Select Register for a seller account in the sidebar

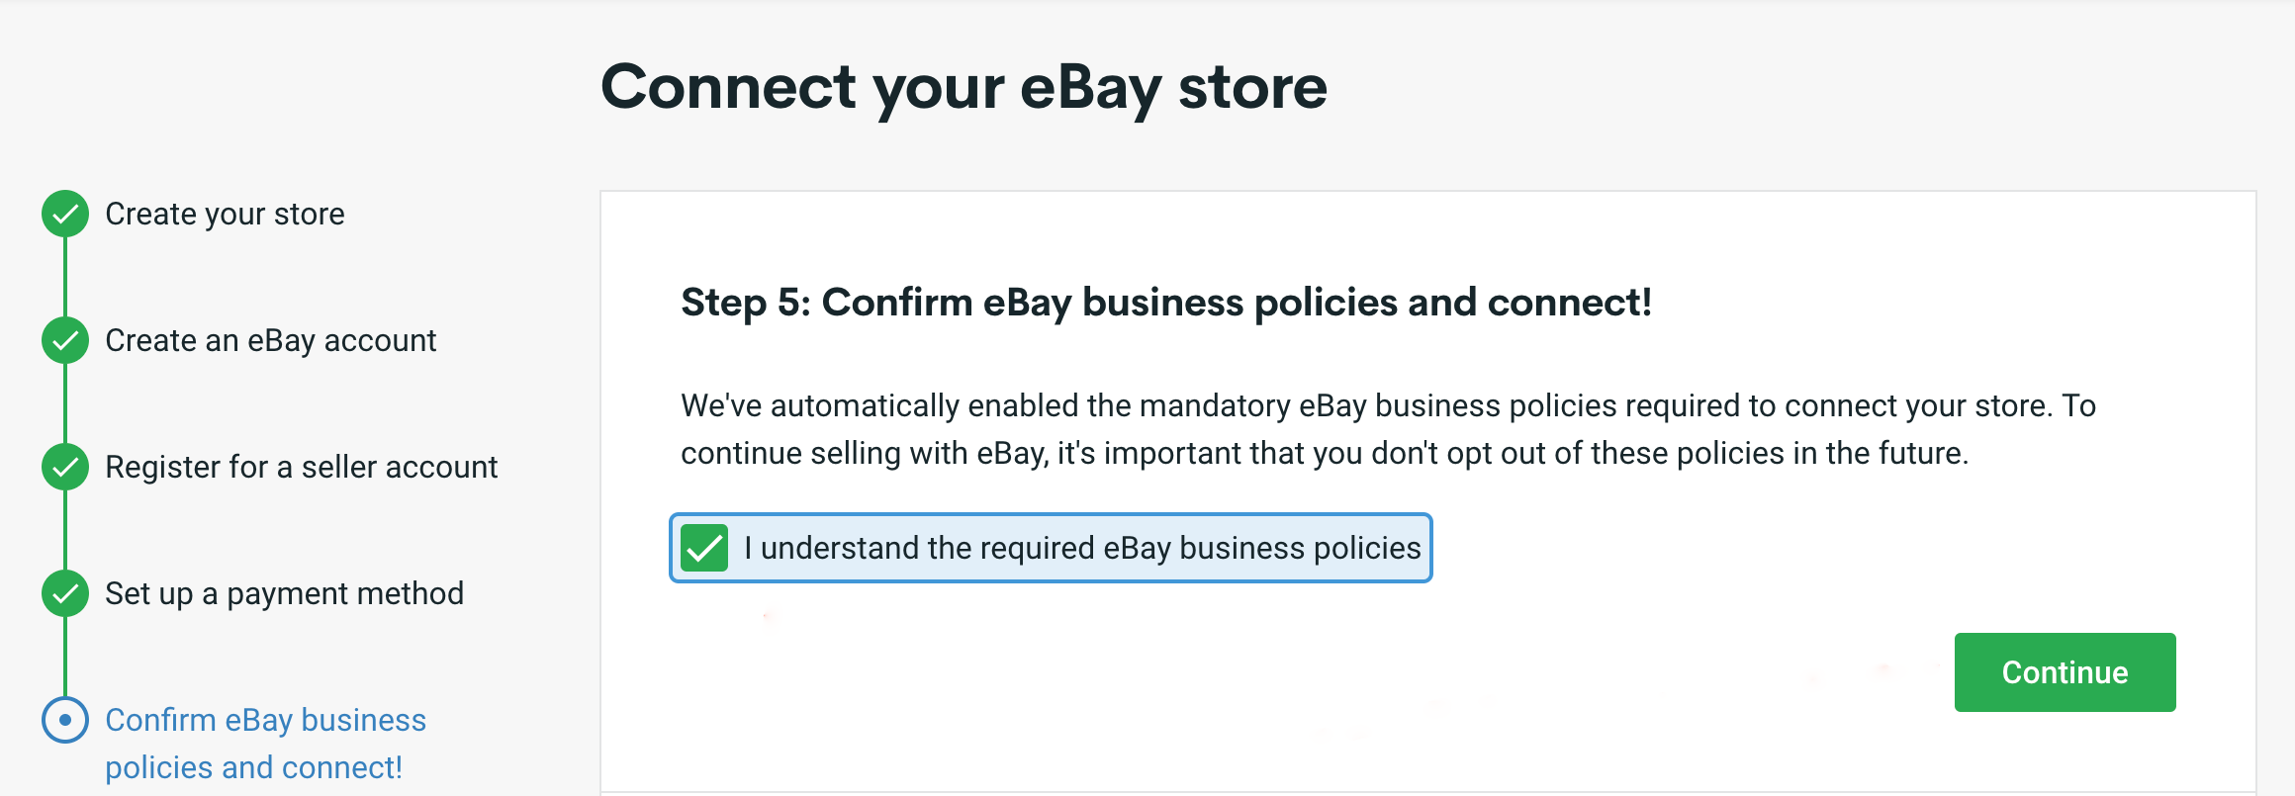pyautogui.click(x=301, y=466)
